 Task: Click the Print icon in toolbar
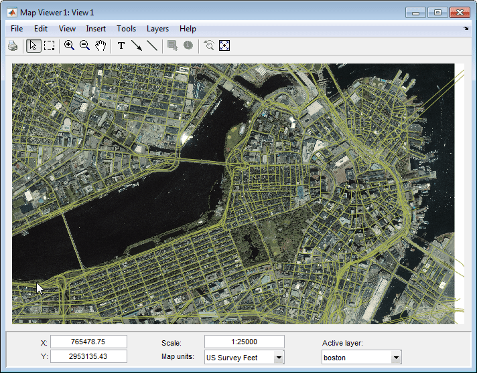[13, 45]
